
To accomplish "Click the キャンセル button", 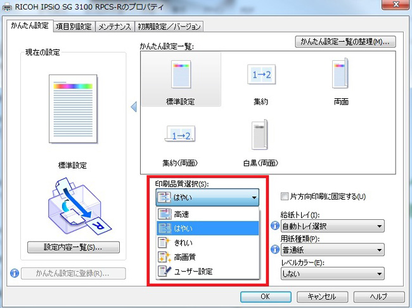I will (323, 297).
